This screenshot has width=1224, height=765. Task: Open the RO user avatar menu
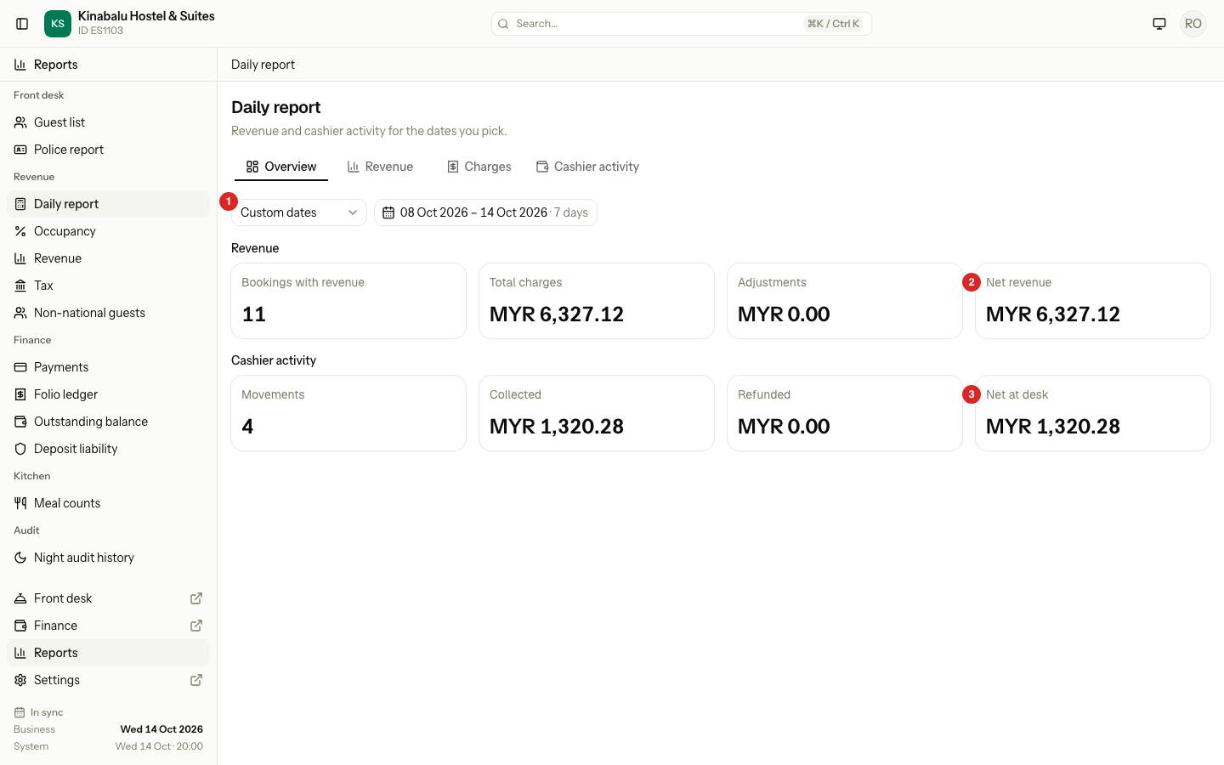click(x=1193, y=24)
